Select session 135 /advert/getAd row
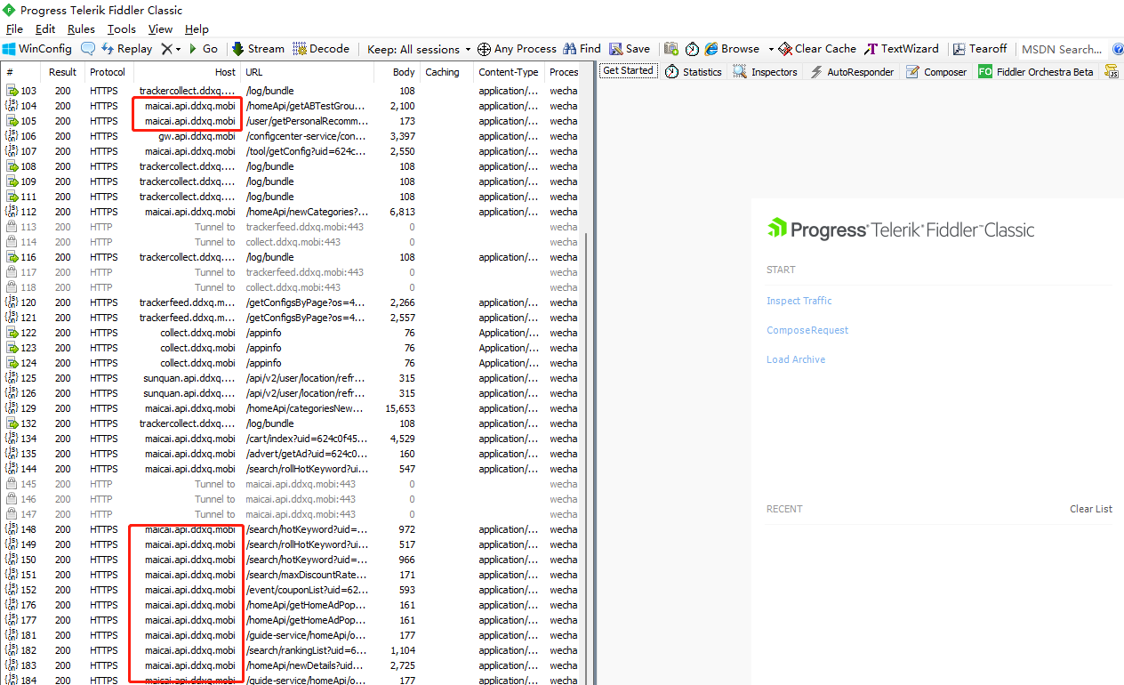The height and width of the screenshot is (685, 1124). (x=291, y=454)
